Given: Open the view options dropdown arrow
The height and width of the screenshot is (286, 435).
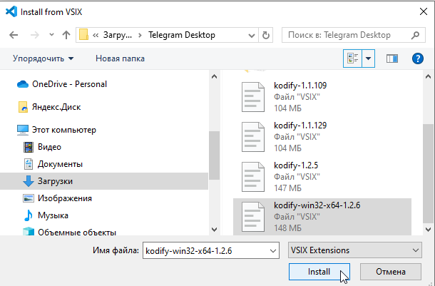Looking at the screenshot, I should tap(369, 58).
